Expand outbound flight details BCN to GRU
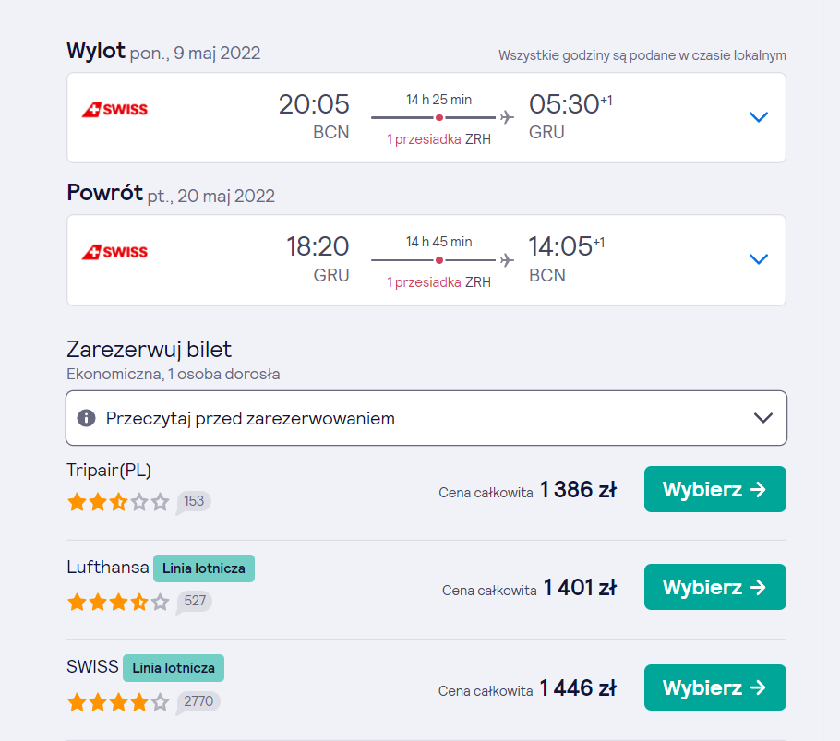This screenshot has width=840, height=741. (x=759, y=116)
